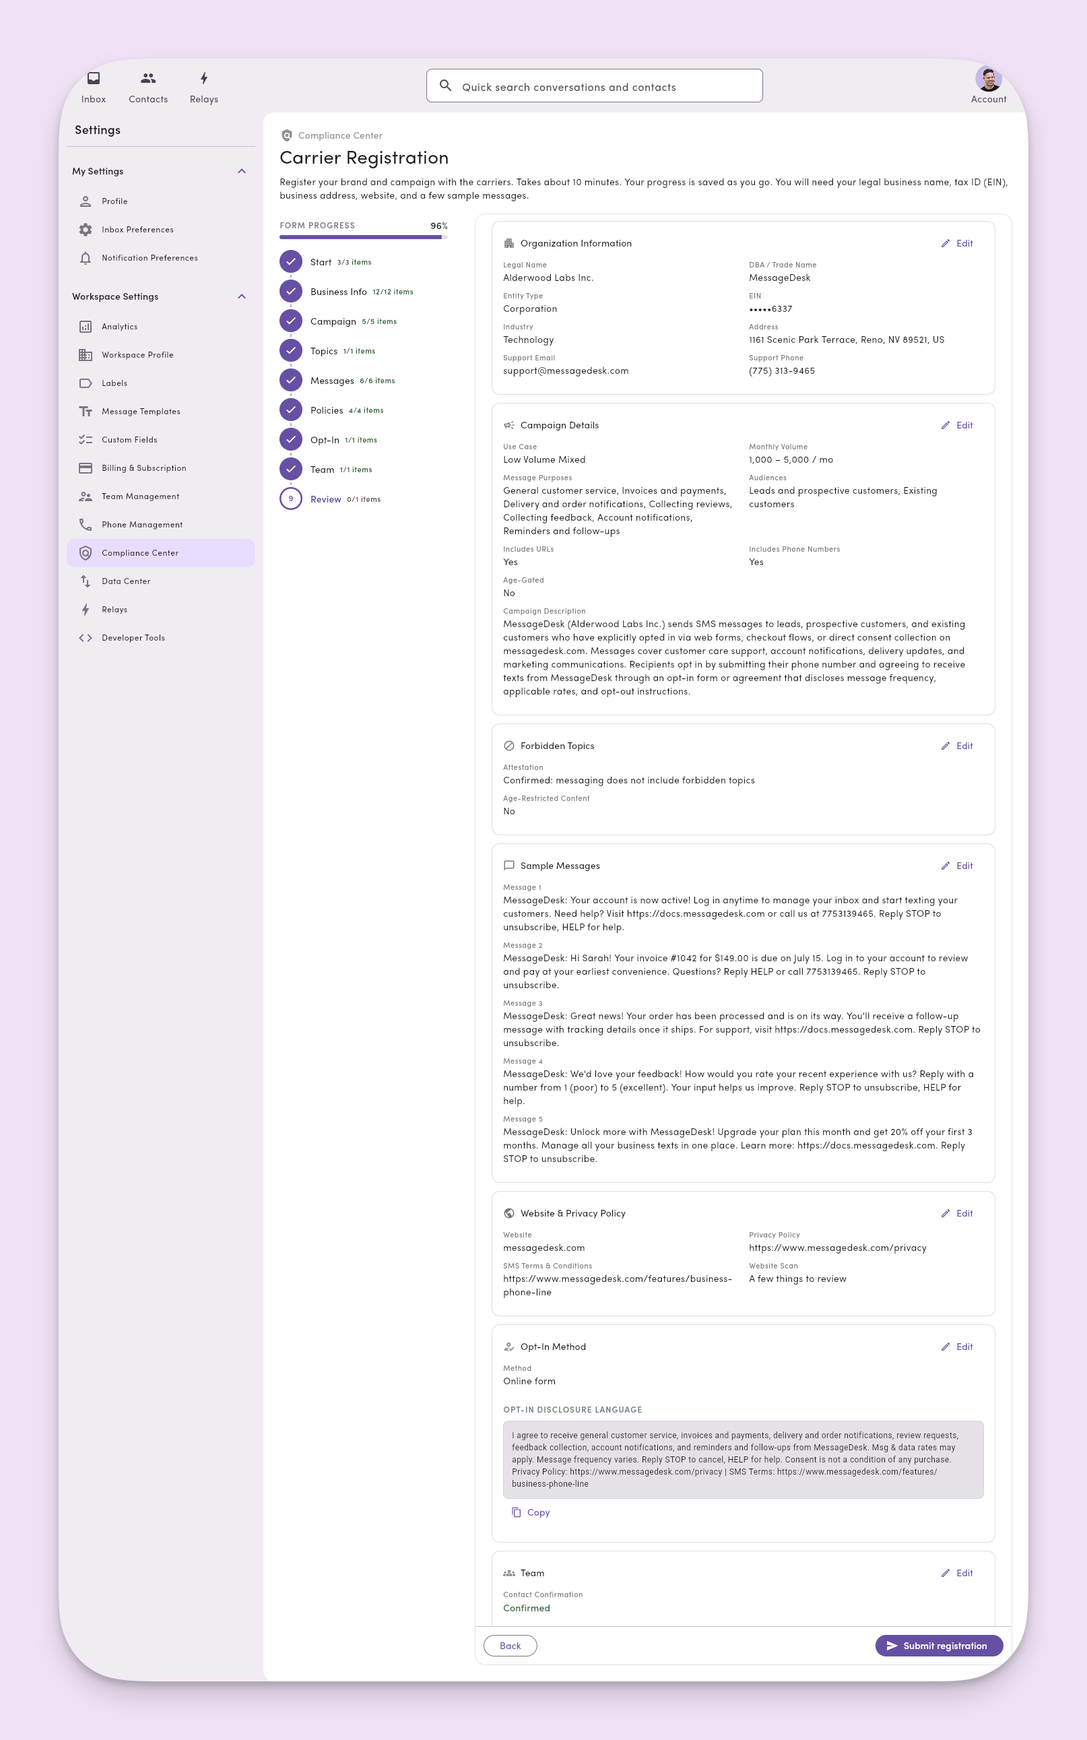Image resolution: width=1087 pixels, height=1740 pixels.
Task: Click the Team step checkmark circle
Action: [290, 469]
